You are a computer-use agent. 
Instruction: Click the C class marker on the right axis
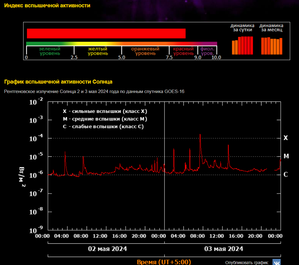pyautogui.click(x=286, y=174)
